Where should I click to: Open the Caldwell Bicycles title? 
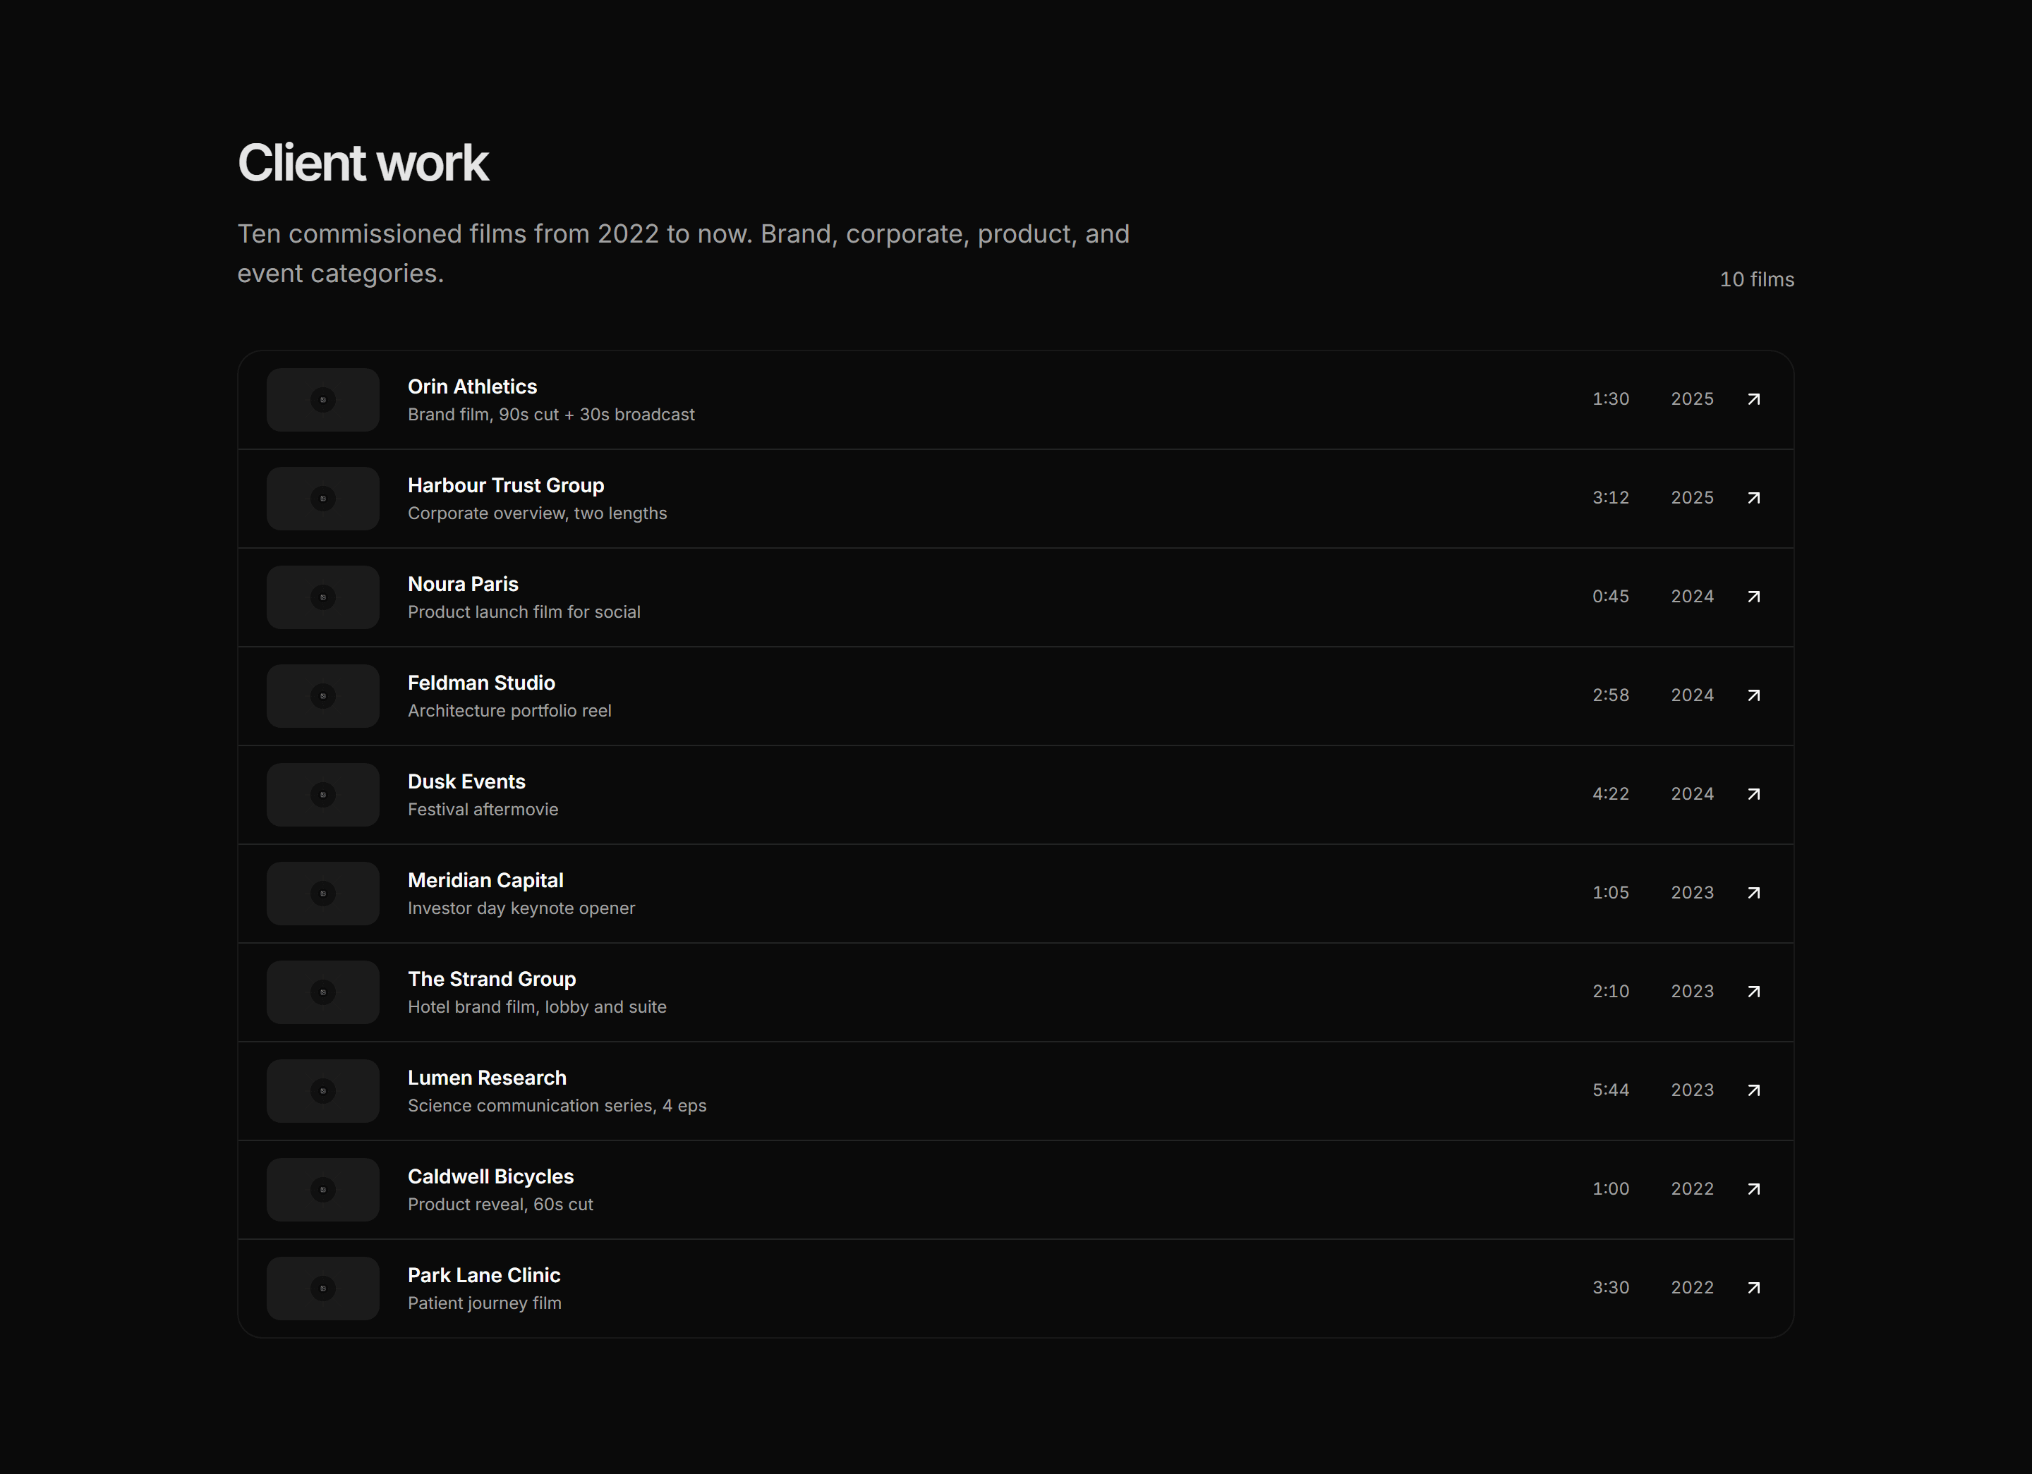491,1176
